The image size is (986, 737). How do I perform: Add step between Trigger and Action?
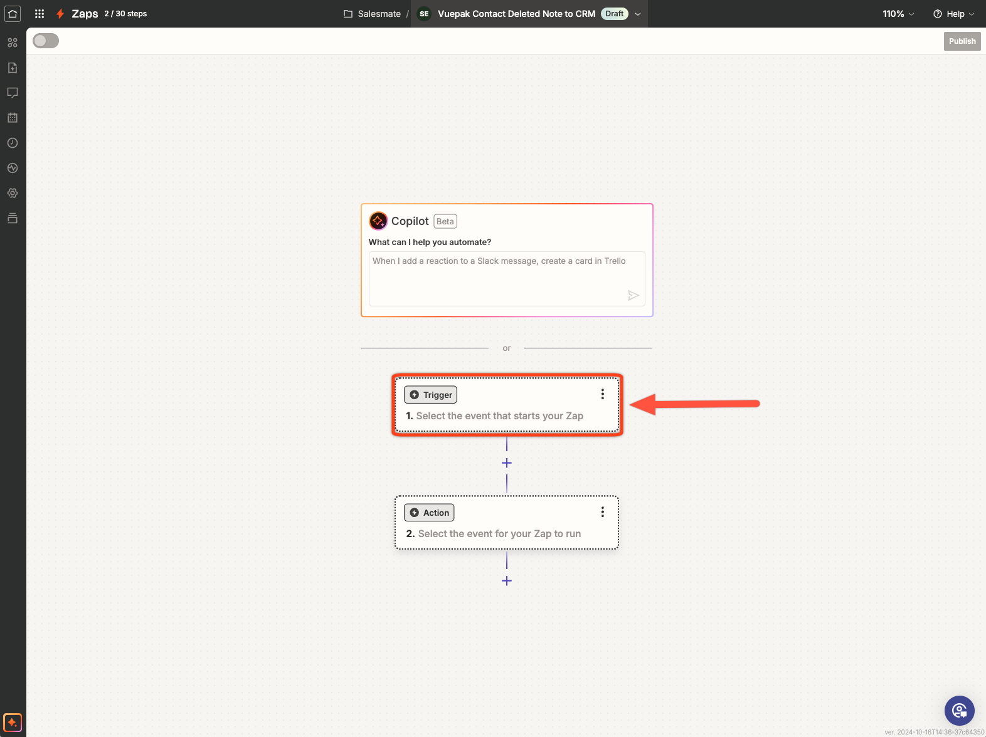tap(507, 463)
